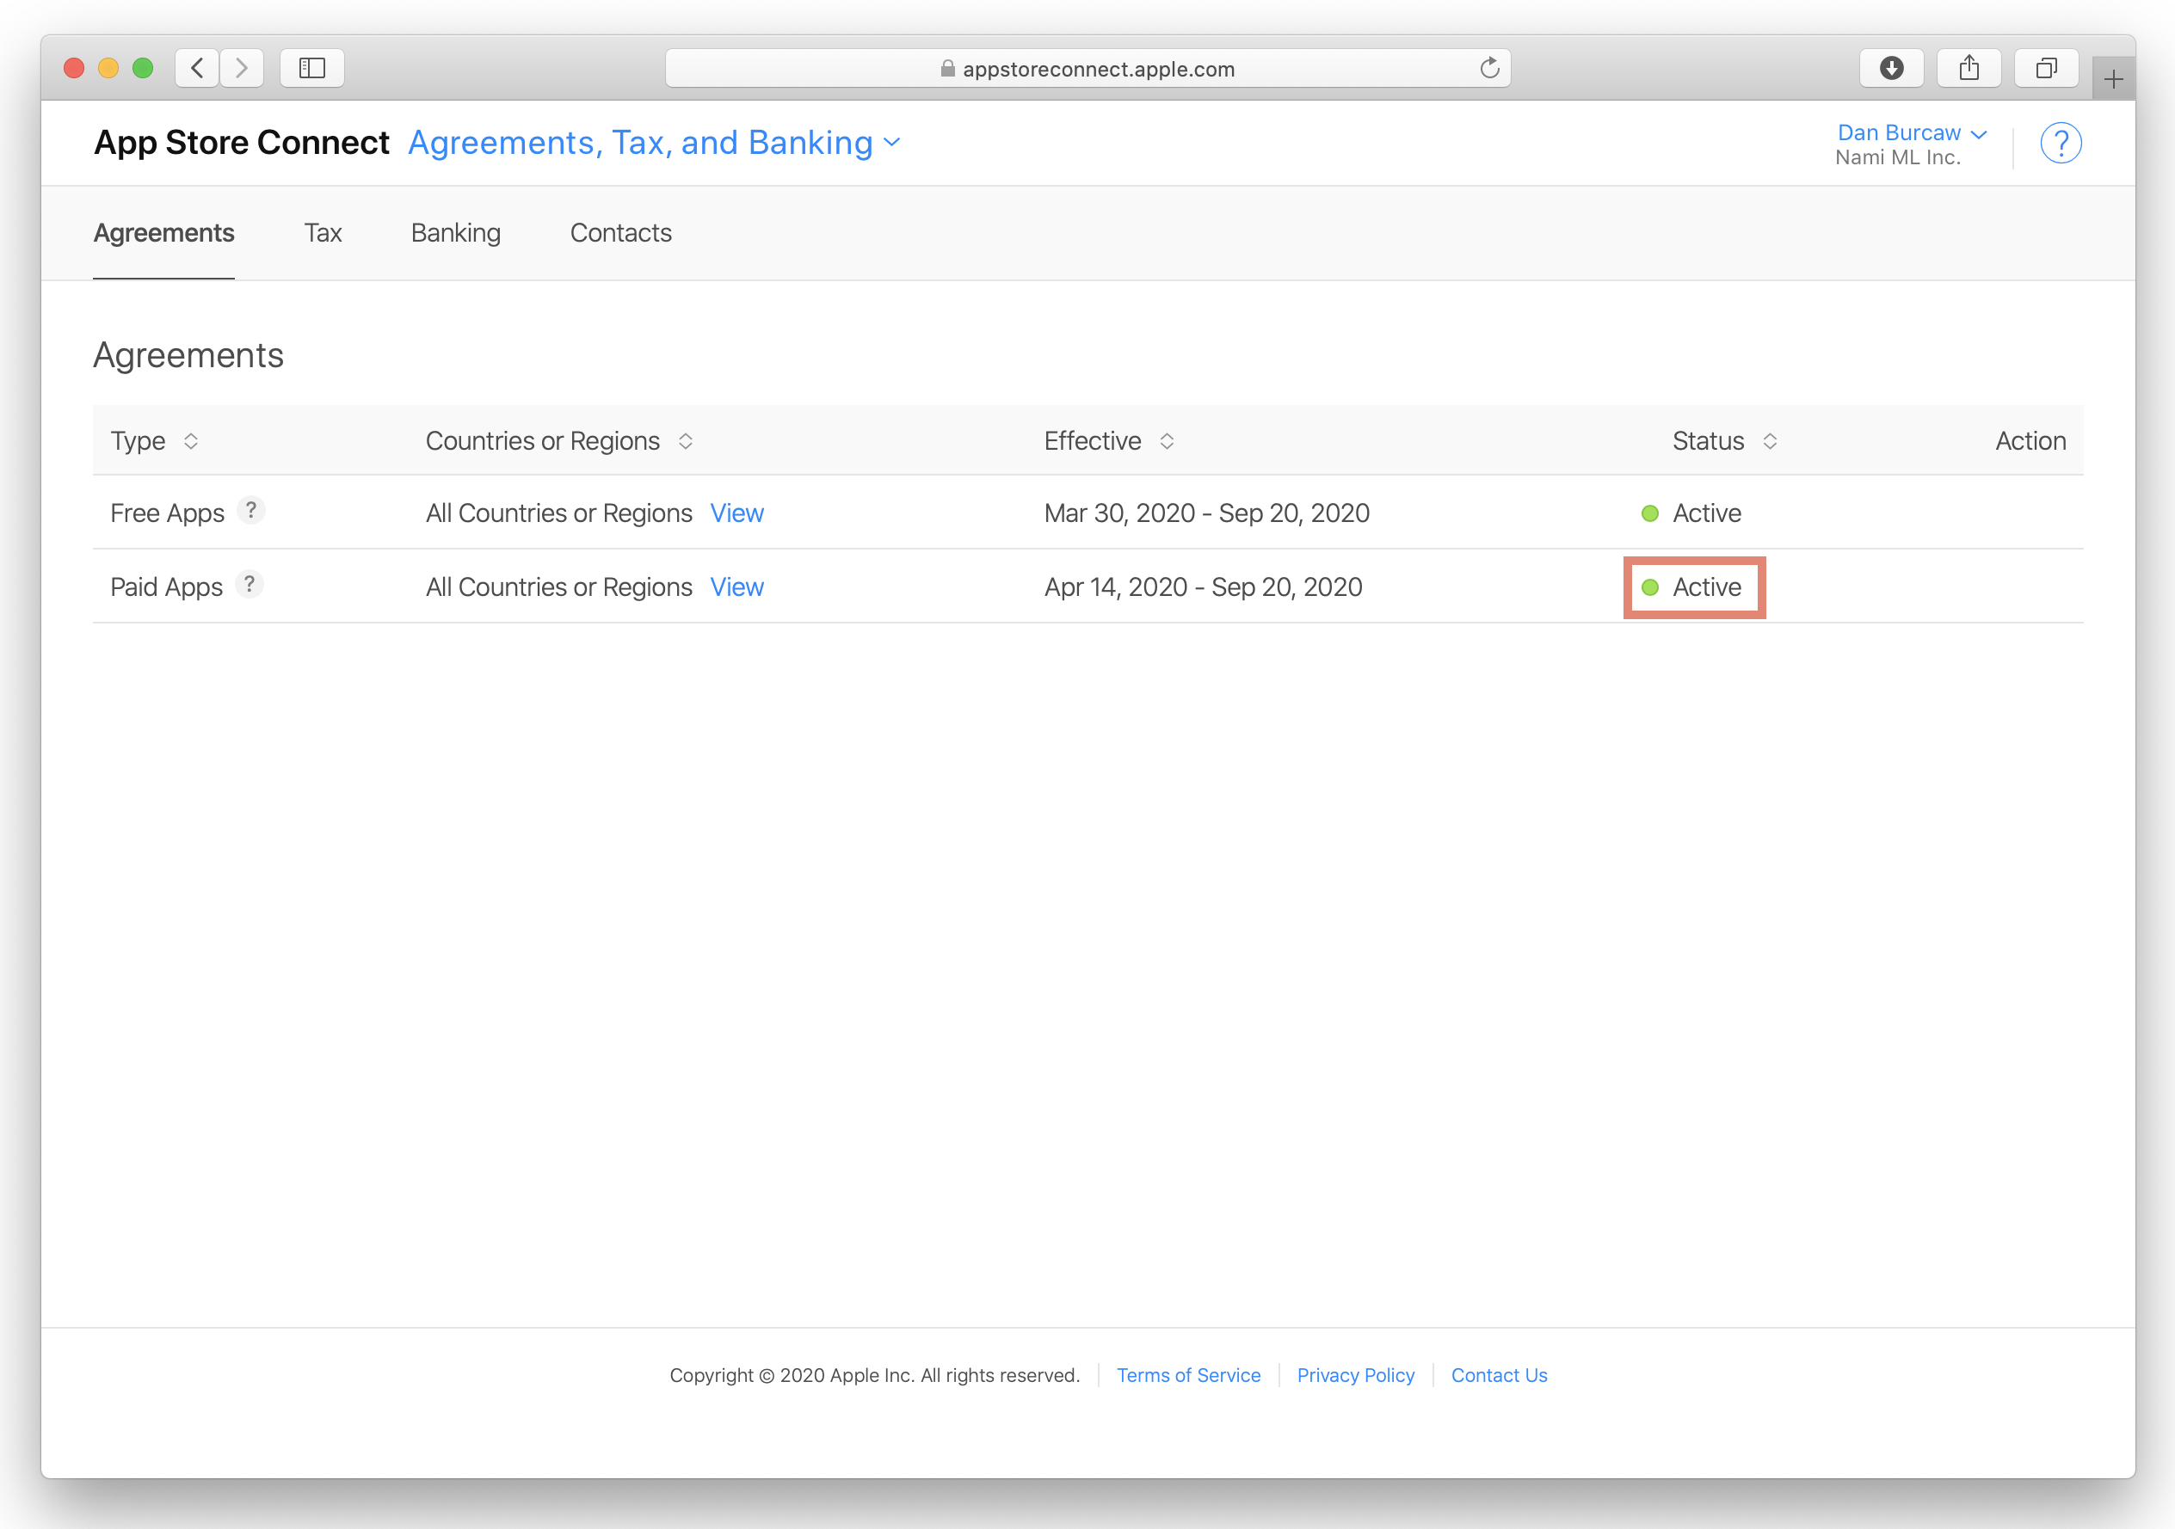Click the Safari address bar
This screenshot has height=1529, width=2175.
[x=1087, y=68]
